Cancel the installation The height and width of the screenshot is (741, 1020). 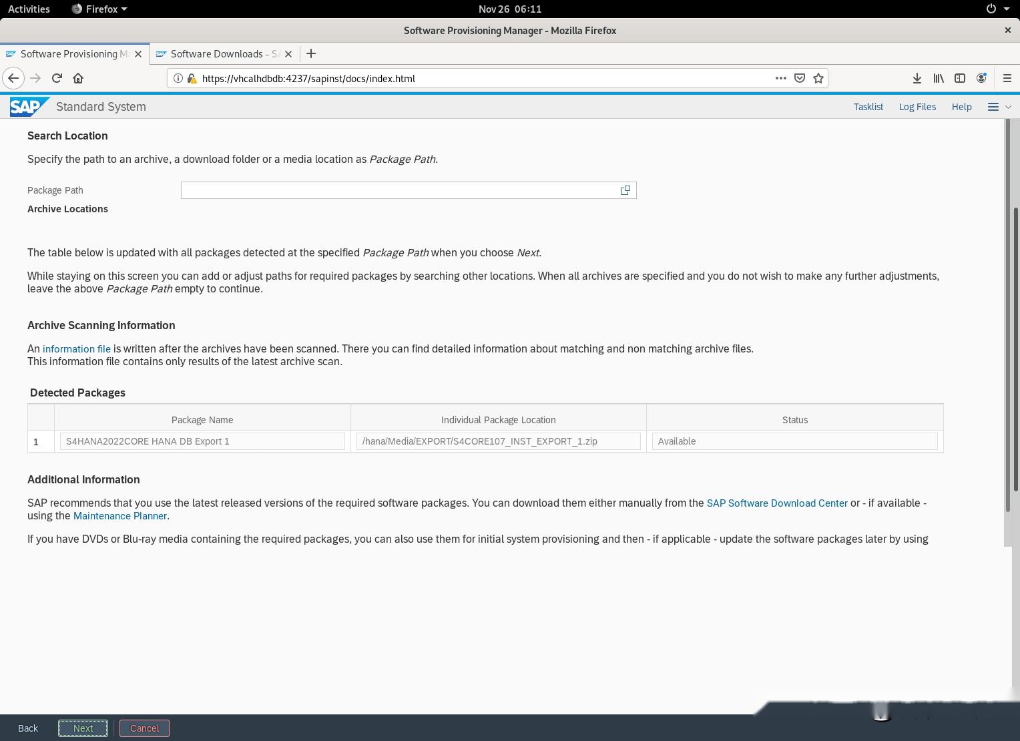point(145,728)
